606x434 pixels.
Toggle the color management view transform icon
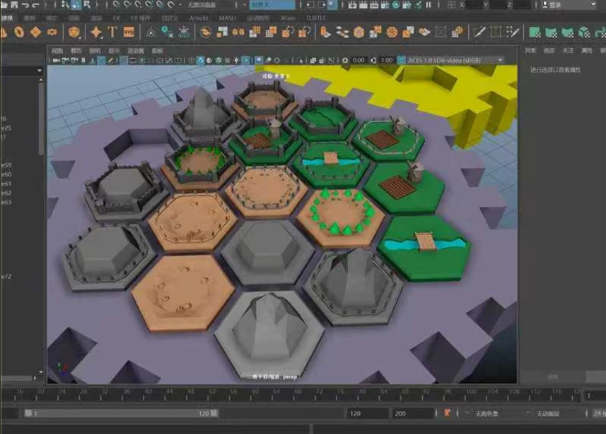pos(402,61)
